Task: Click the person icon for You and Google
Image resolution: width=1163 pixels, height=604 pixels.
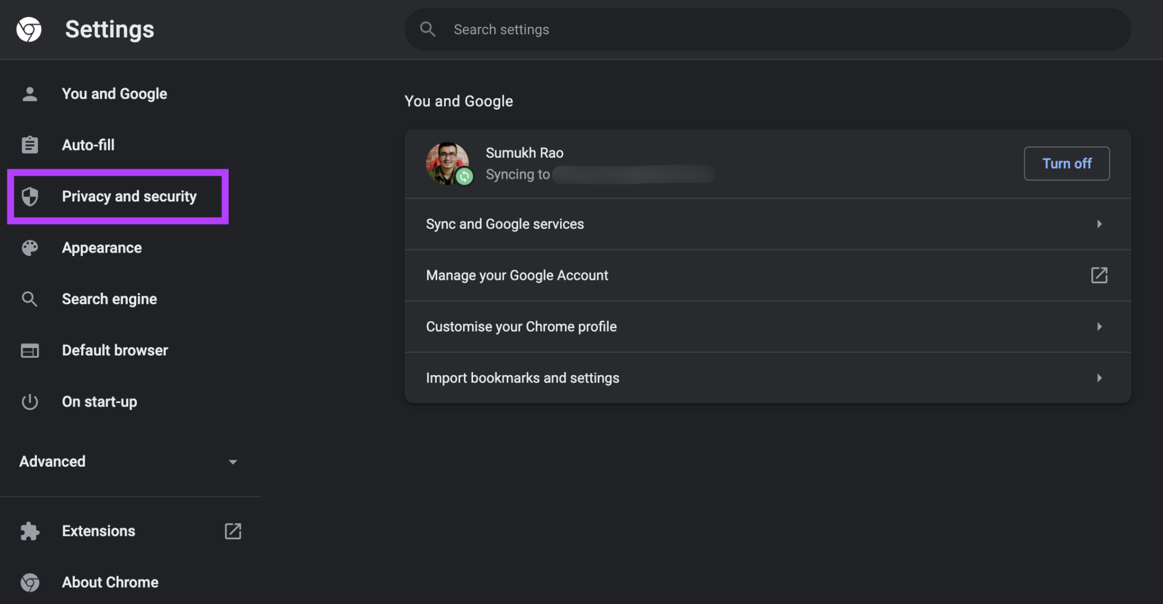Action: point(30,94)
